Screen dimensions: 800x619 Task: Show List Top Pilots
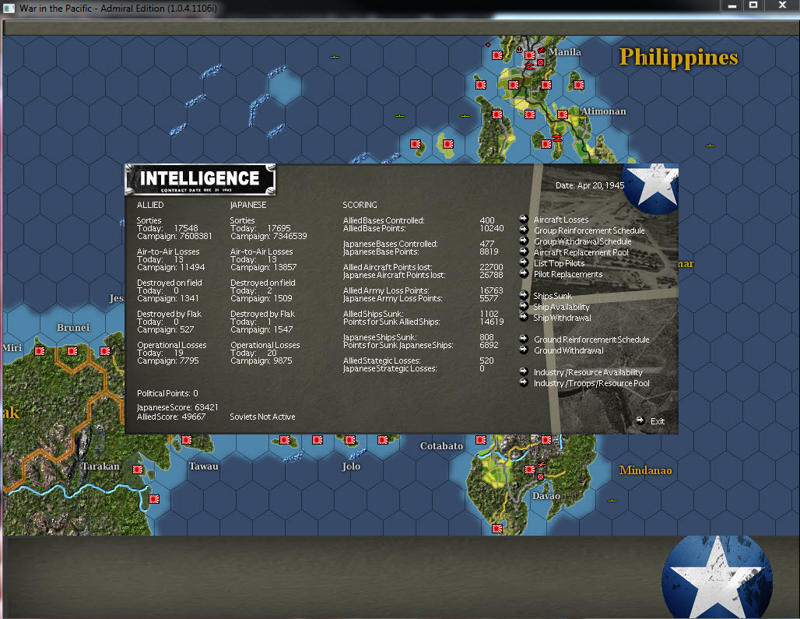tap(560, 264)
